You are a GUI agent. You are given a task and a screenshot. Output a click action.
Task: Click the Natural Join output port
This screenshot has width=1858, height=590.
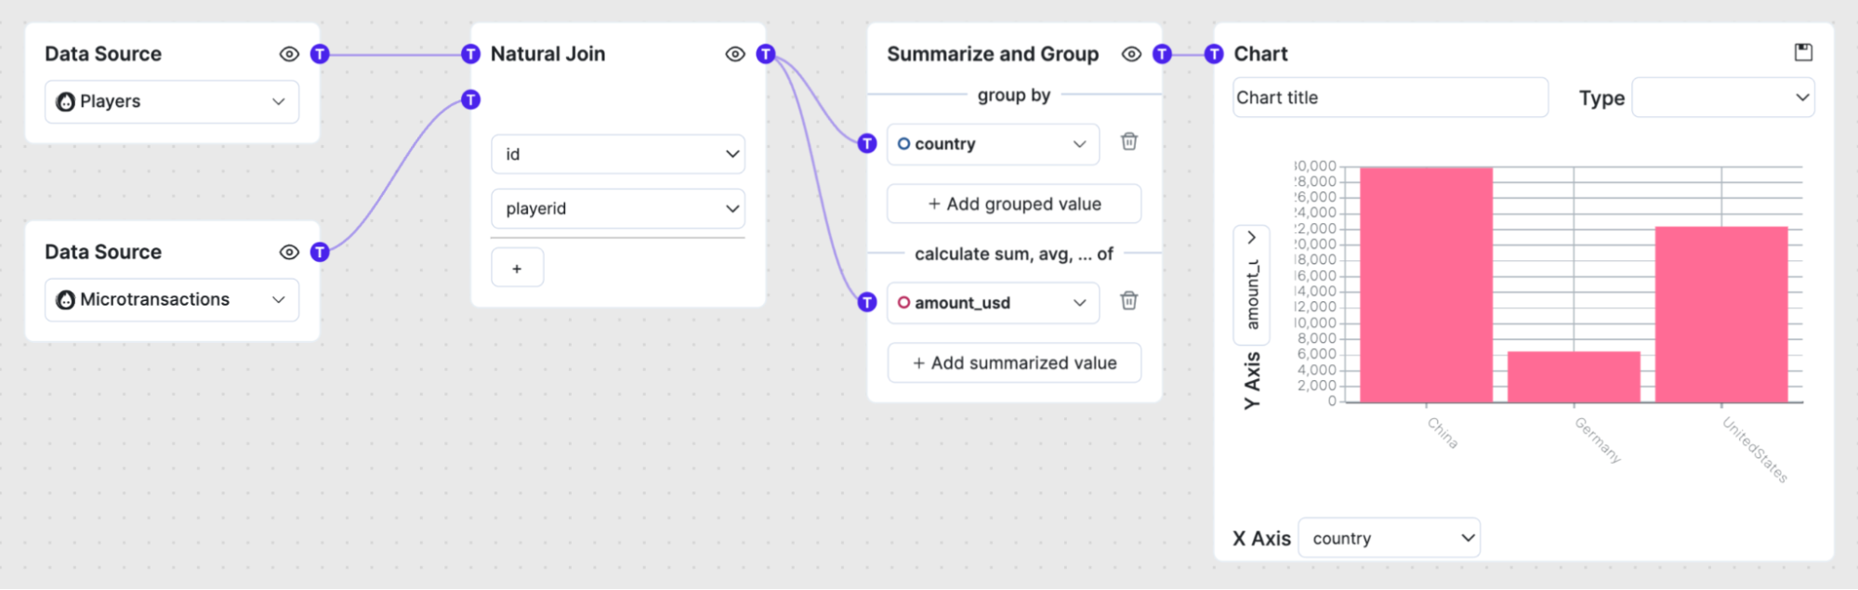[x=766, y=54]
